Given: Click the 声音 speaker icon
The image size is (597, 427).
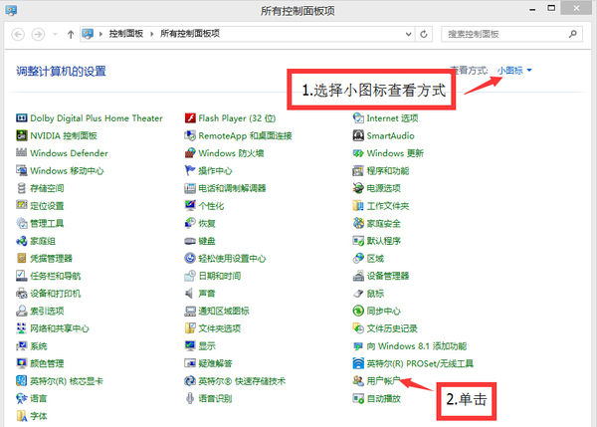Looking at the screenshot, I should [189, 294].
